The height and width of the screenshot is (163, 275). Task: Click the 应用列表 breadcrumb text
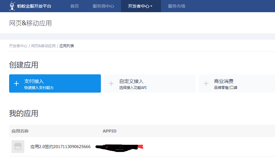coord(67,46)
